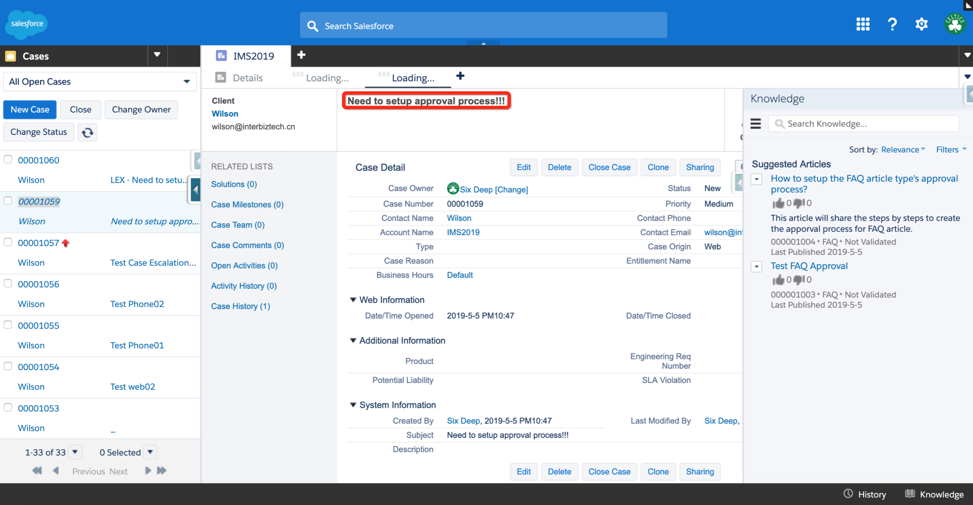Select checkbox for case 00001060
This screenshot has width=973, height=505.
coord(8,160)
